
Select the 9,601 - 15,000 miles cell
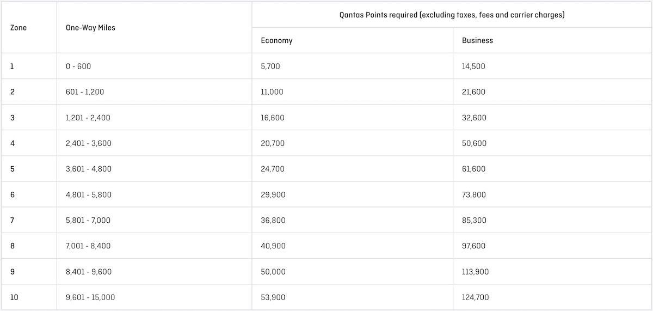90,297
